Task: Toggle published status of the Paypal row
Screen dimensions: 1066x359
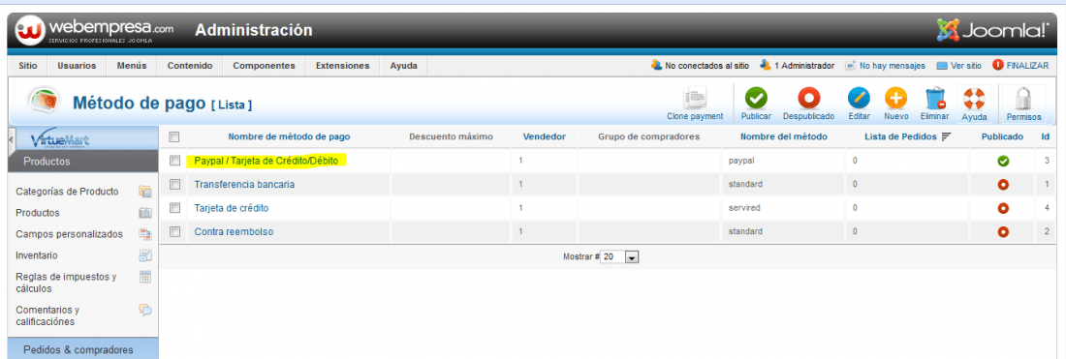Action: (x=1002, y=161)
